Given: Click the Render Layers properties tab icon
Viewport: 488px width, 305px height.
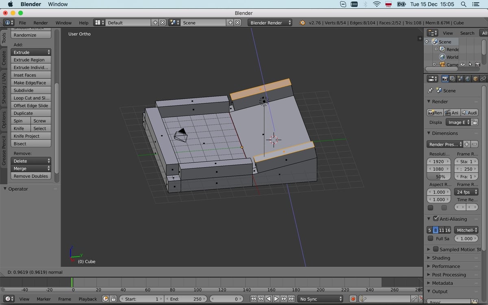Looking at the screenshot, I should click(452, 78).
